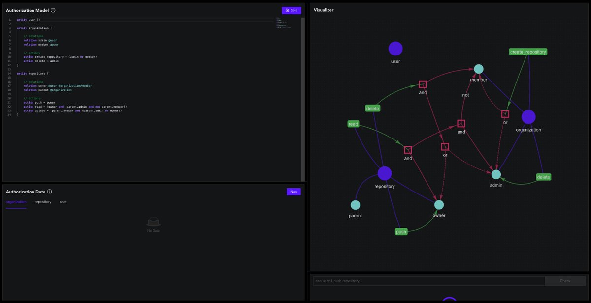The image size is (591, 303).
Task: Click code line 'entity organization {'
Action: pos(34,28)
